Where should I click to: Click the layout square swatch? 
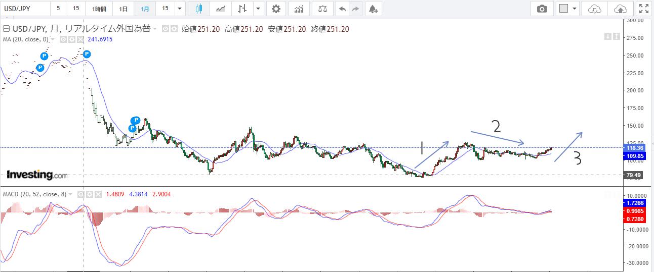point(564,9)
